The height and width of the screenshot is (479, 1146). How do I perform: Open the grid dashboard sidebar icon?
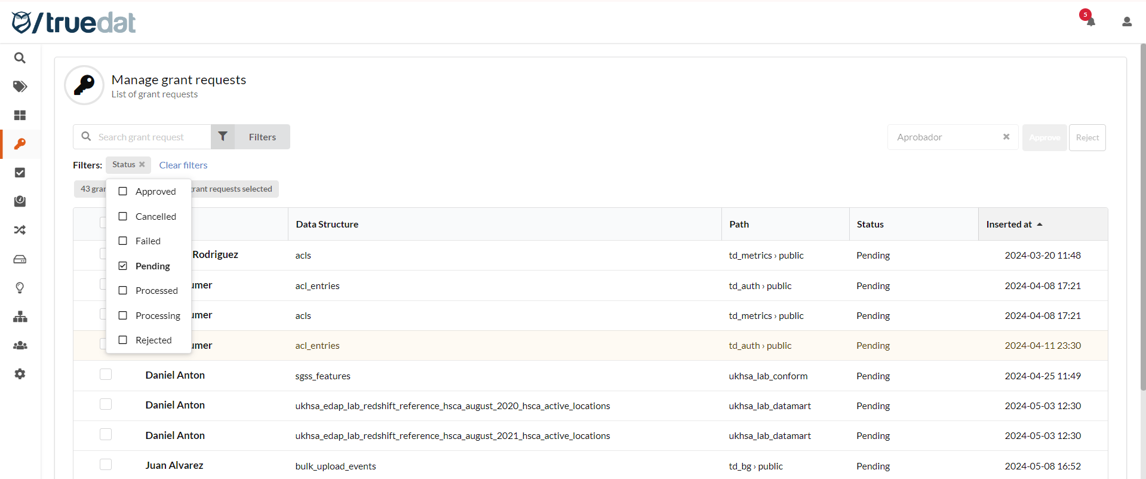[20, 115]
